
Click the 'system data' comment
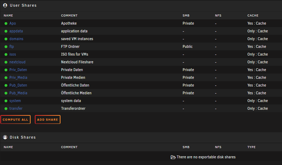(71, 101)
